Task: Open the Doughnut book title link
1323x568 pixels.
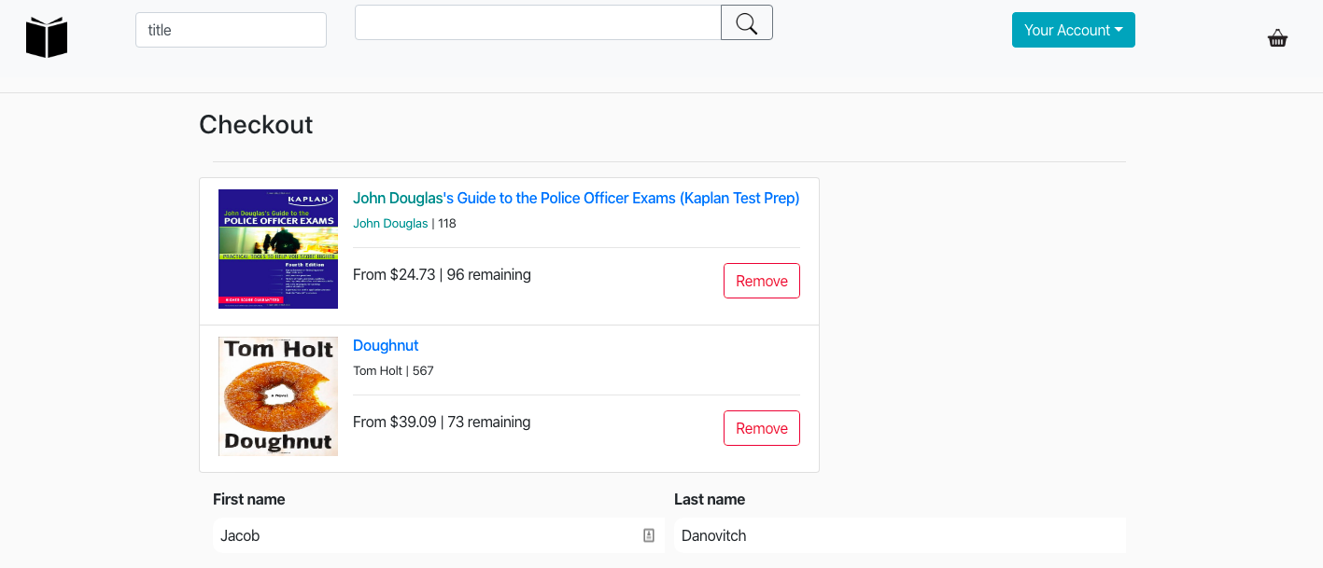Action: [x=386, y=345]
